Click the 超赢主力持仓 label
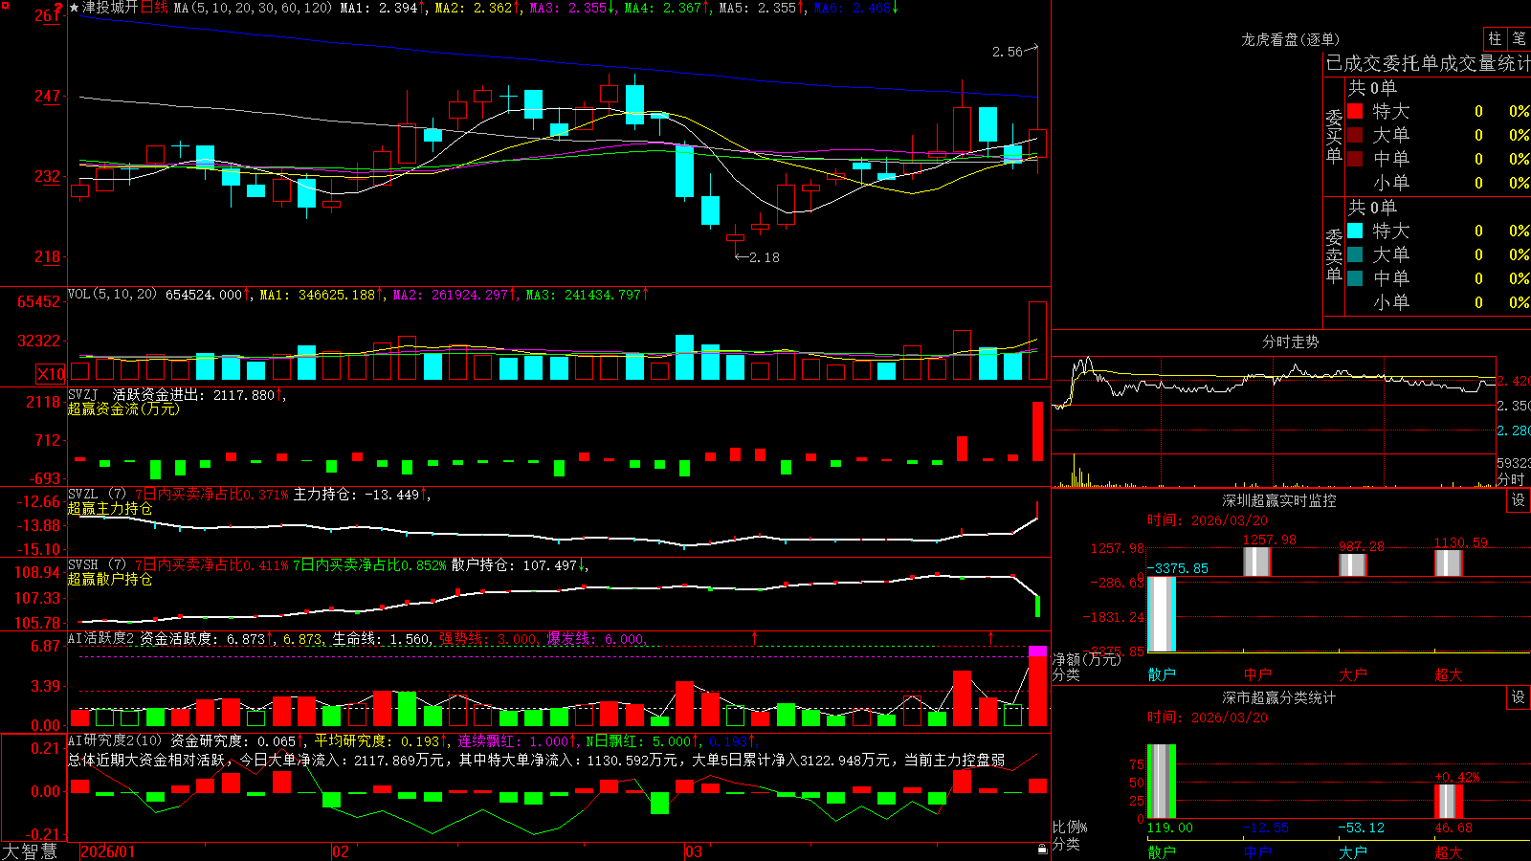Viewport: 1531px width, 861px height. (x=110, y=508)
